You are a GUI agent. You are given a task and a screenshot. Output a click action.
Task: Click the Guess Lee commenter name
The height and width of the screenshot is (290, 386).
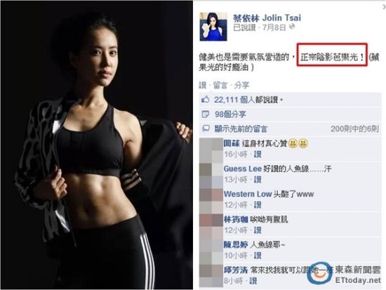(243, 169)
